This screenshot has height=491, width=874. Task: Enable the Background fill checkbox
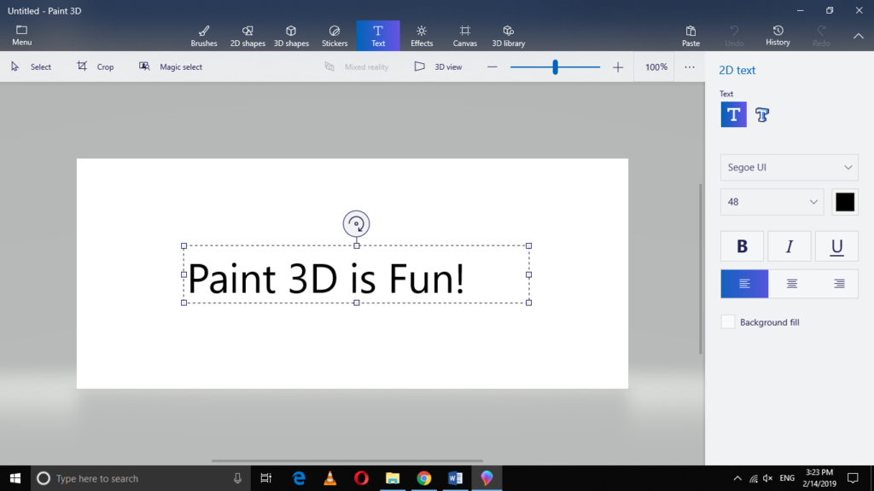(x=728, y=321)
